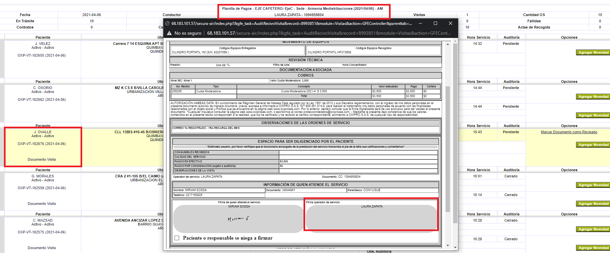This screenshot has height=253, width=610.
Task: Click 'Operador de servicio: LAURA ZAPATA' line
Action: pos(198,177)
